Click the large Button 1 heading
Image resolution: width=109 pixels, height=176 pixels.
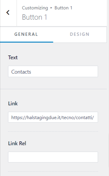(x=34, y=17)
